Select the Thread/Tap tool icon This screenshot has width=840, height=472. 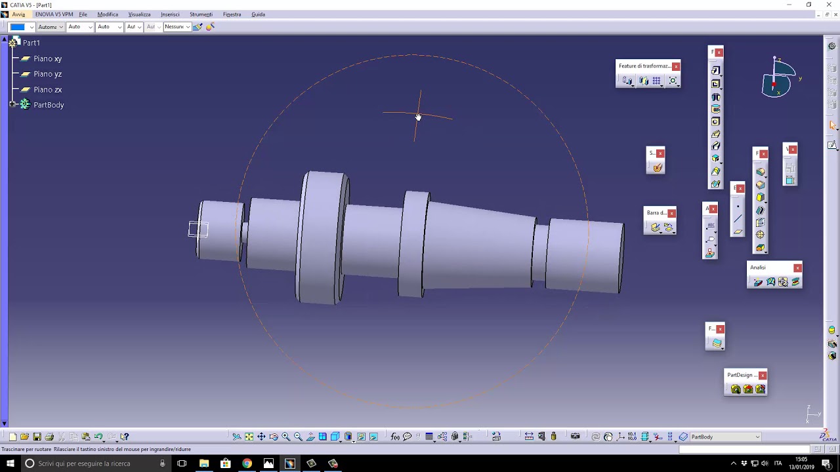coord(761,235)
